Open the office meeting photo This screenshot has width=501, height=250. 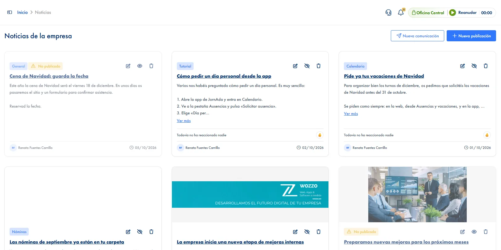pos(417,195)
